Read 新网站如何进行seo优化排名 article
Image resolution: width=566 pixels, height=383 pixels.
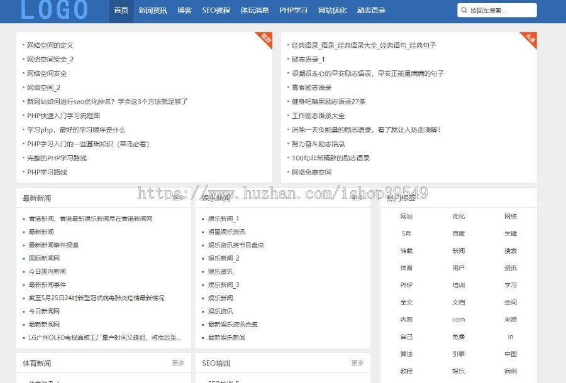pyautogui.click(x=107, y=102)
